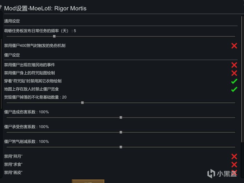Toggle 禁用僵尸400煞气时触发的免伤机制 red X
The height and width of the screenshot is (183, 244).
pyautogui.click(x=234, y=45)
